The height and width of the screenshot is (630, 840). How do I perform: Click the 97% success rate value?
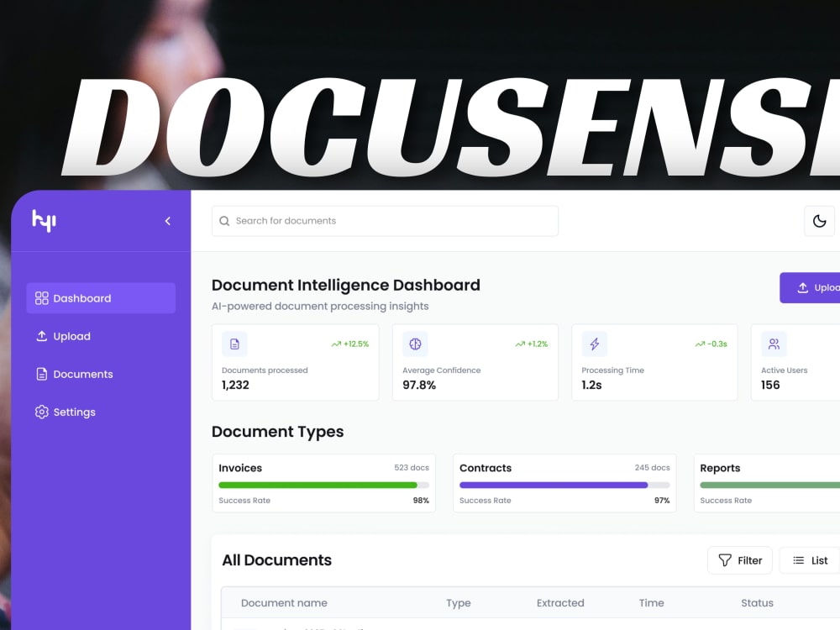click(x=662, y=501)
